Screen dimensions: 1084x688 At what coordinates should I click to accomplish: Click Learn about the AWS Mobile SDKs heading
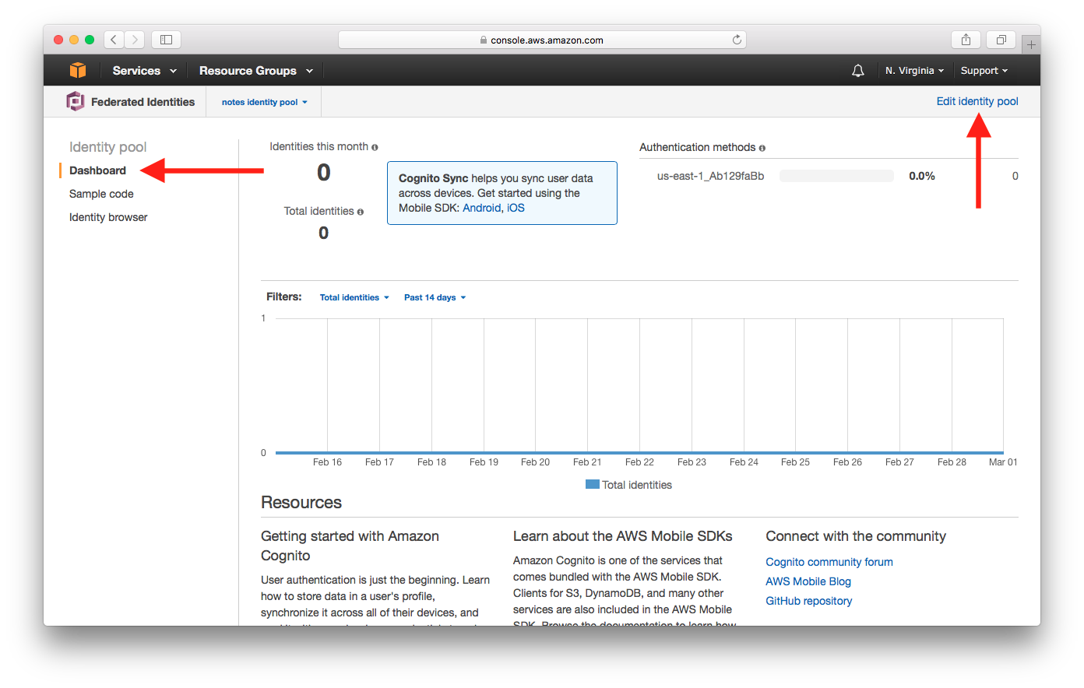click(x=623, y=536)
